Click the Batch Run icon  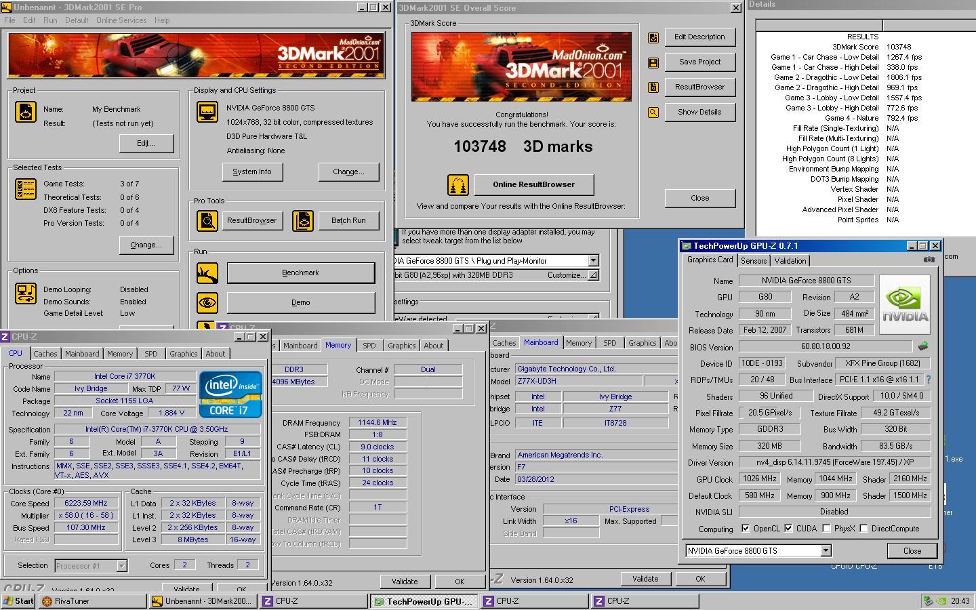coord(303,220)
